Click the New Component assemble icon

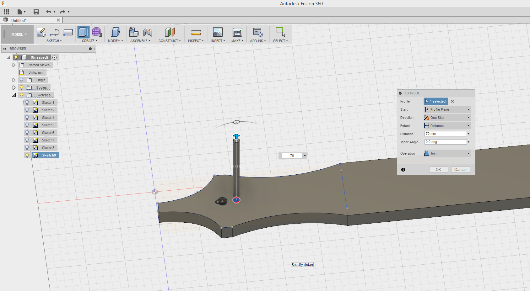click(x=134, y=32)
